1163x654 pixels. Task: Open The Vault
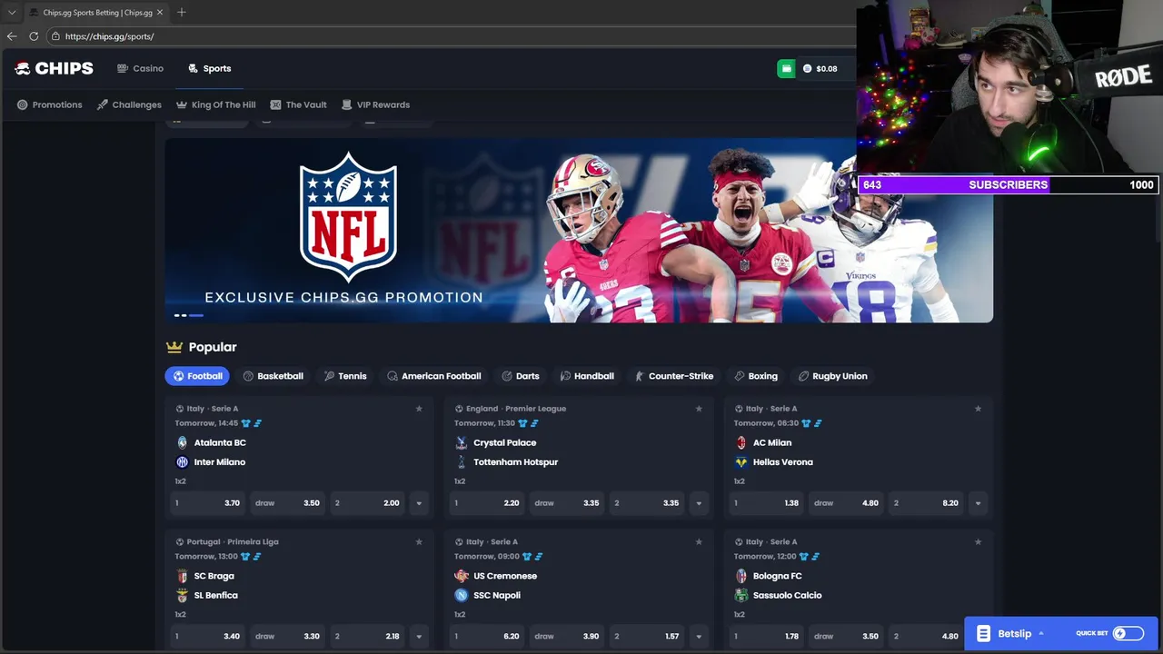click(298, 104)
